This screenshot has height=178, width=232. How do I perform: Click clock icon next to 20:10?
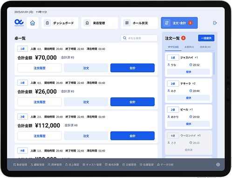click(x=191, y=143)
